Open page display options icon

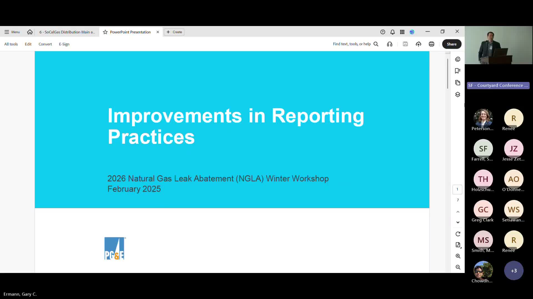coord(458,245)
